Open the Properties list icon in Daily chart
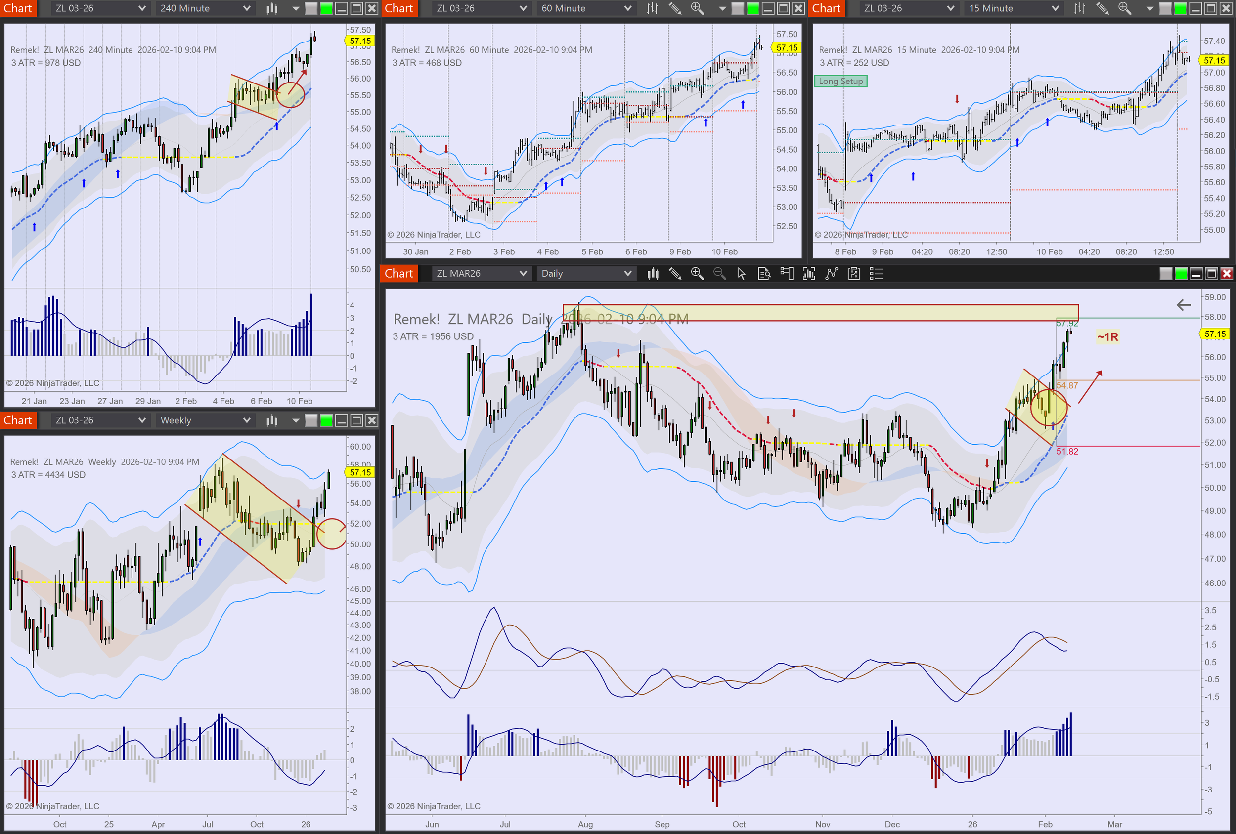The width and height of the screenshot is (1236, 834). point(876,274)
